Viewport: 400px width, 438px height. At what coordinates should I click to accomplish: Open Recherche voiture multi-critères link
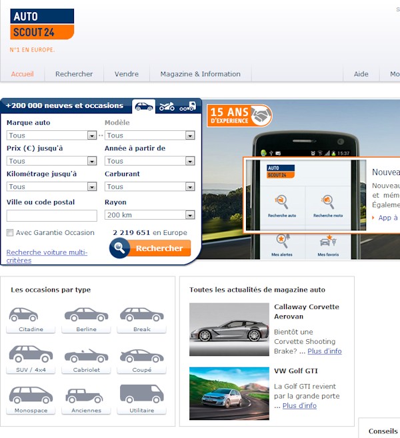[x=47, y=256]
